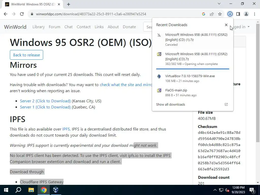Switch to VirtualBox in the taskbar
This screenshot has height=195, width=260.
pos(56,190)
